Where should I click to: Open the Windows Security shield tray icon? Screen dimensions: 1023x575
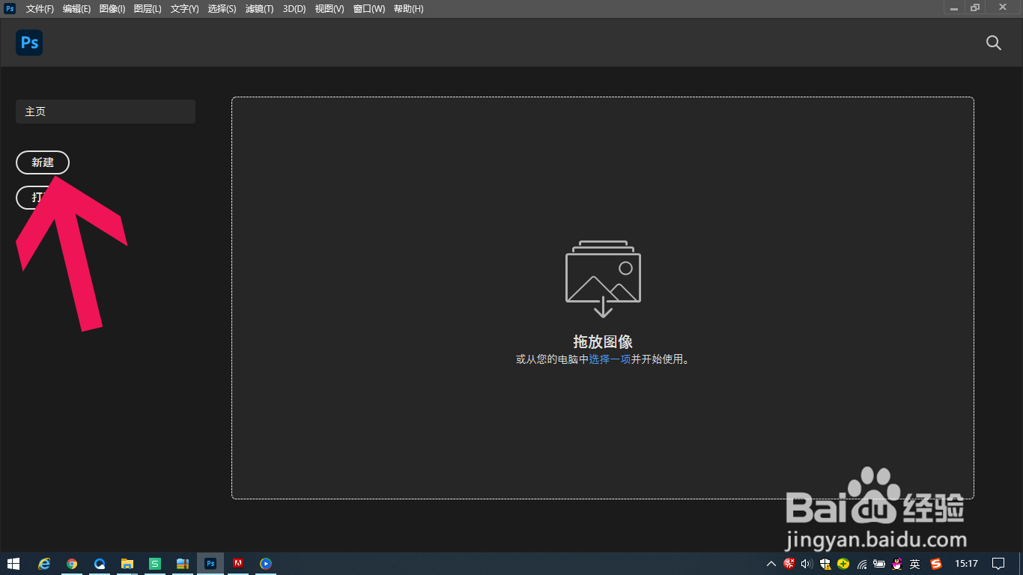pyautogui.click(x=826, y=564)
